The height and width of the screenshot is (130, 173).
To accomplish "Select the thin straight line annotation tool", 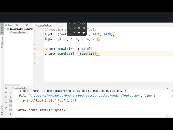I will [75, 24].
